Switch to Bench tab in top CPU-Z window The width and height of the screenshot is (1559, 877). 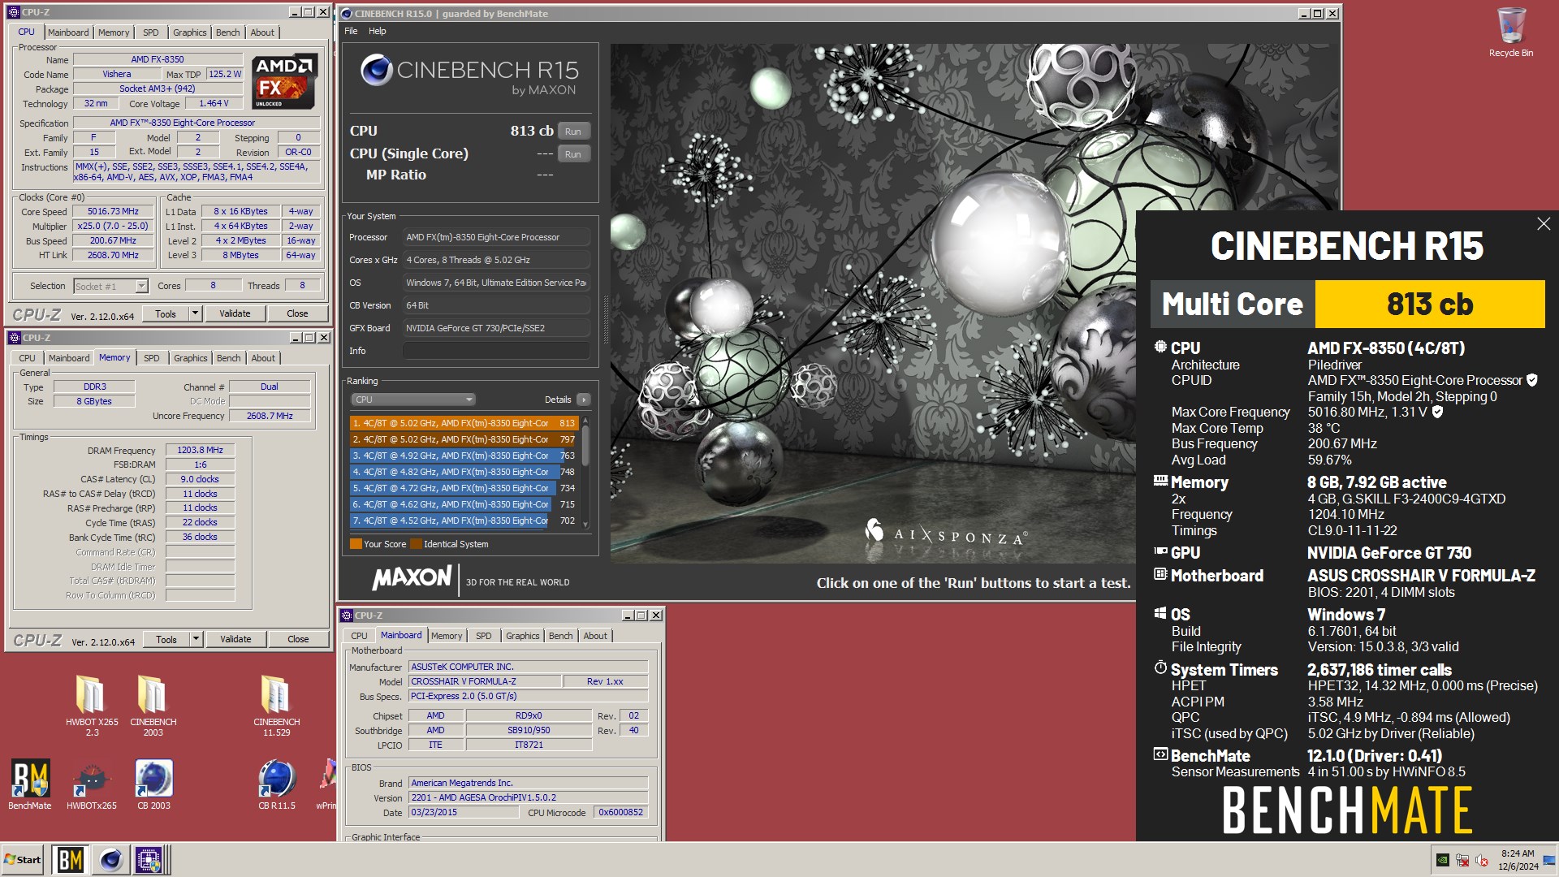[227, 32]
